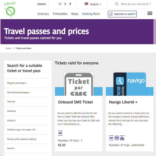The height and width of the screenshot is (156, 156).
Task: Select Students passenger category
Action: point(12,111)
